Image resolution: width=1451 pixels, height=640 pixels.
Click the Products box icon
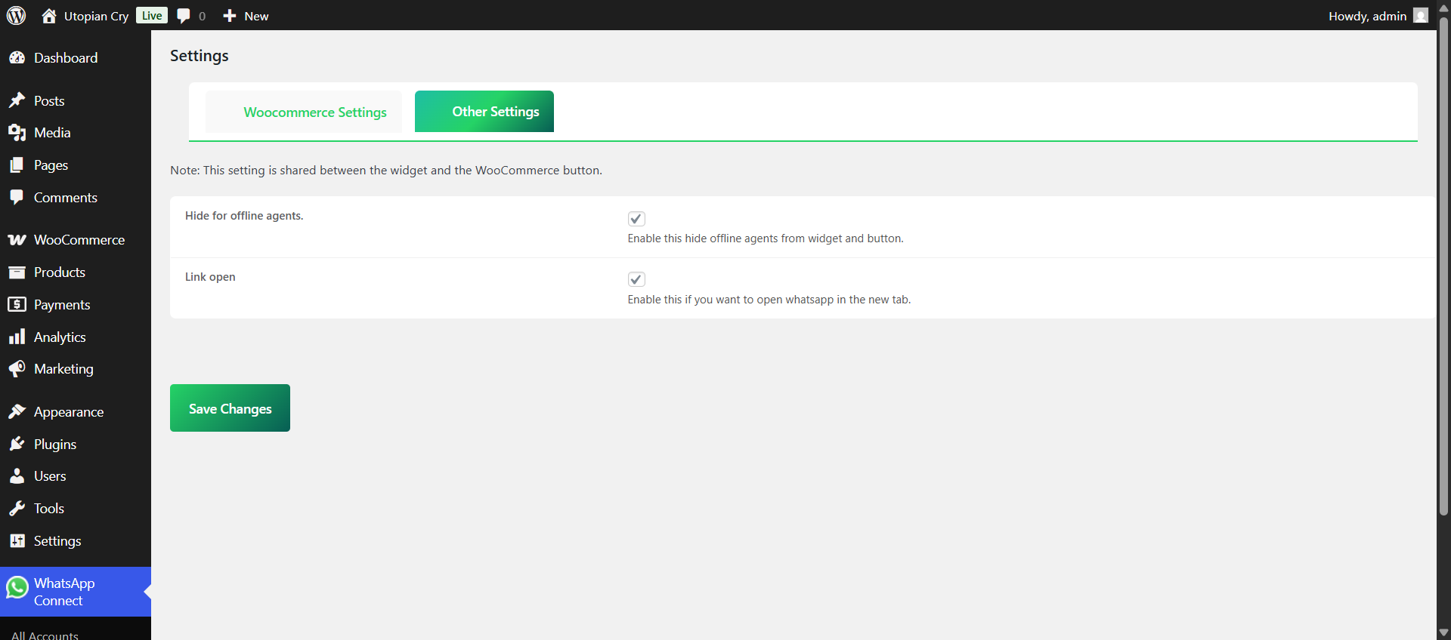pos(17,272)
